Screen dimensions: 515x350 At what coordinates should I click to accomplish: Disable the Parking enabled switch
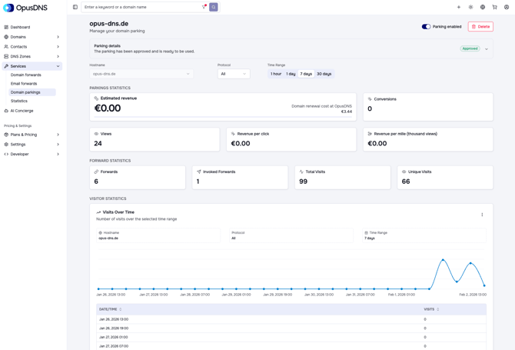click(426, 27)
